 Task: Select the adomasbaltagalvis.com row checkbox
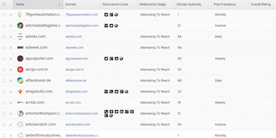4,26
